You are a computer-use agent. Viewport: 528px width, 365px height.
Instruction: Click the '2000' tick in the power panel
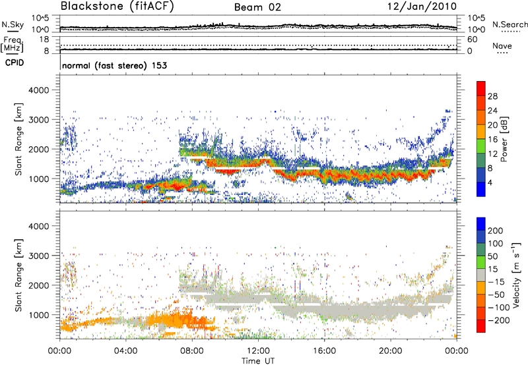38,149
